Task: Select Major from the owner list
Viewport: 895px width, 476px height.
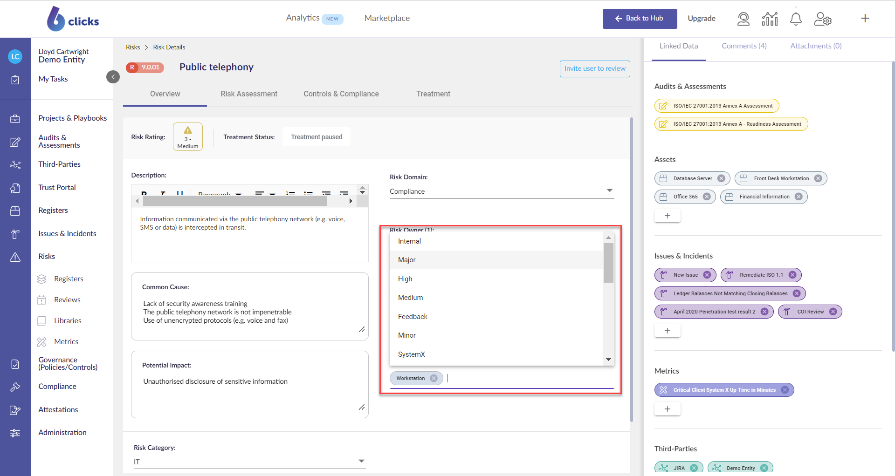Action: [x=496, y=260]
